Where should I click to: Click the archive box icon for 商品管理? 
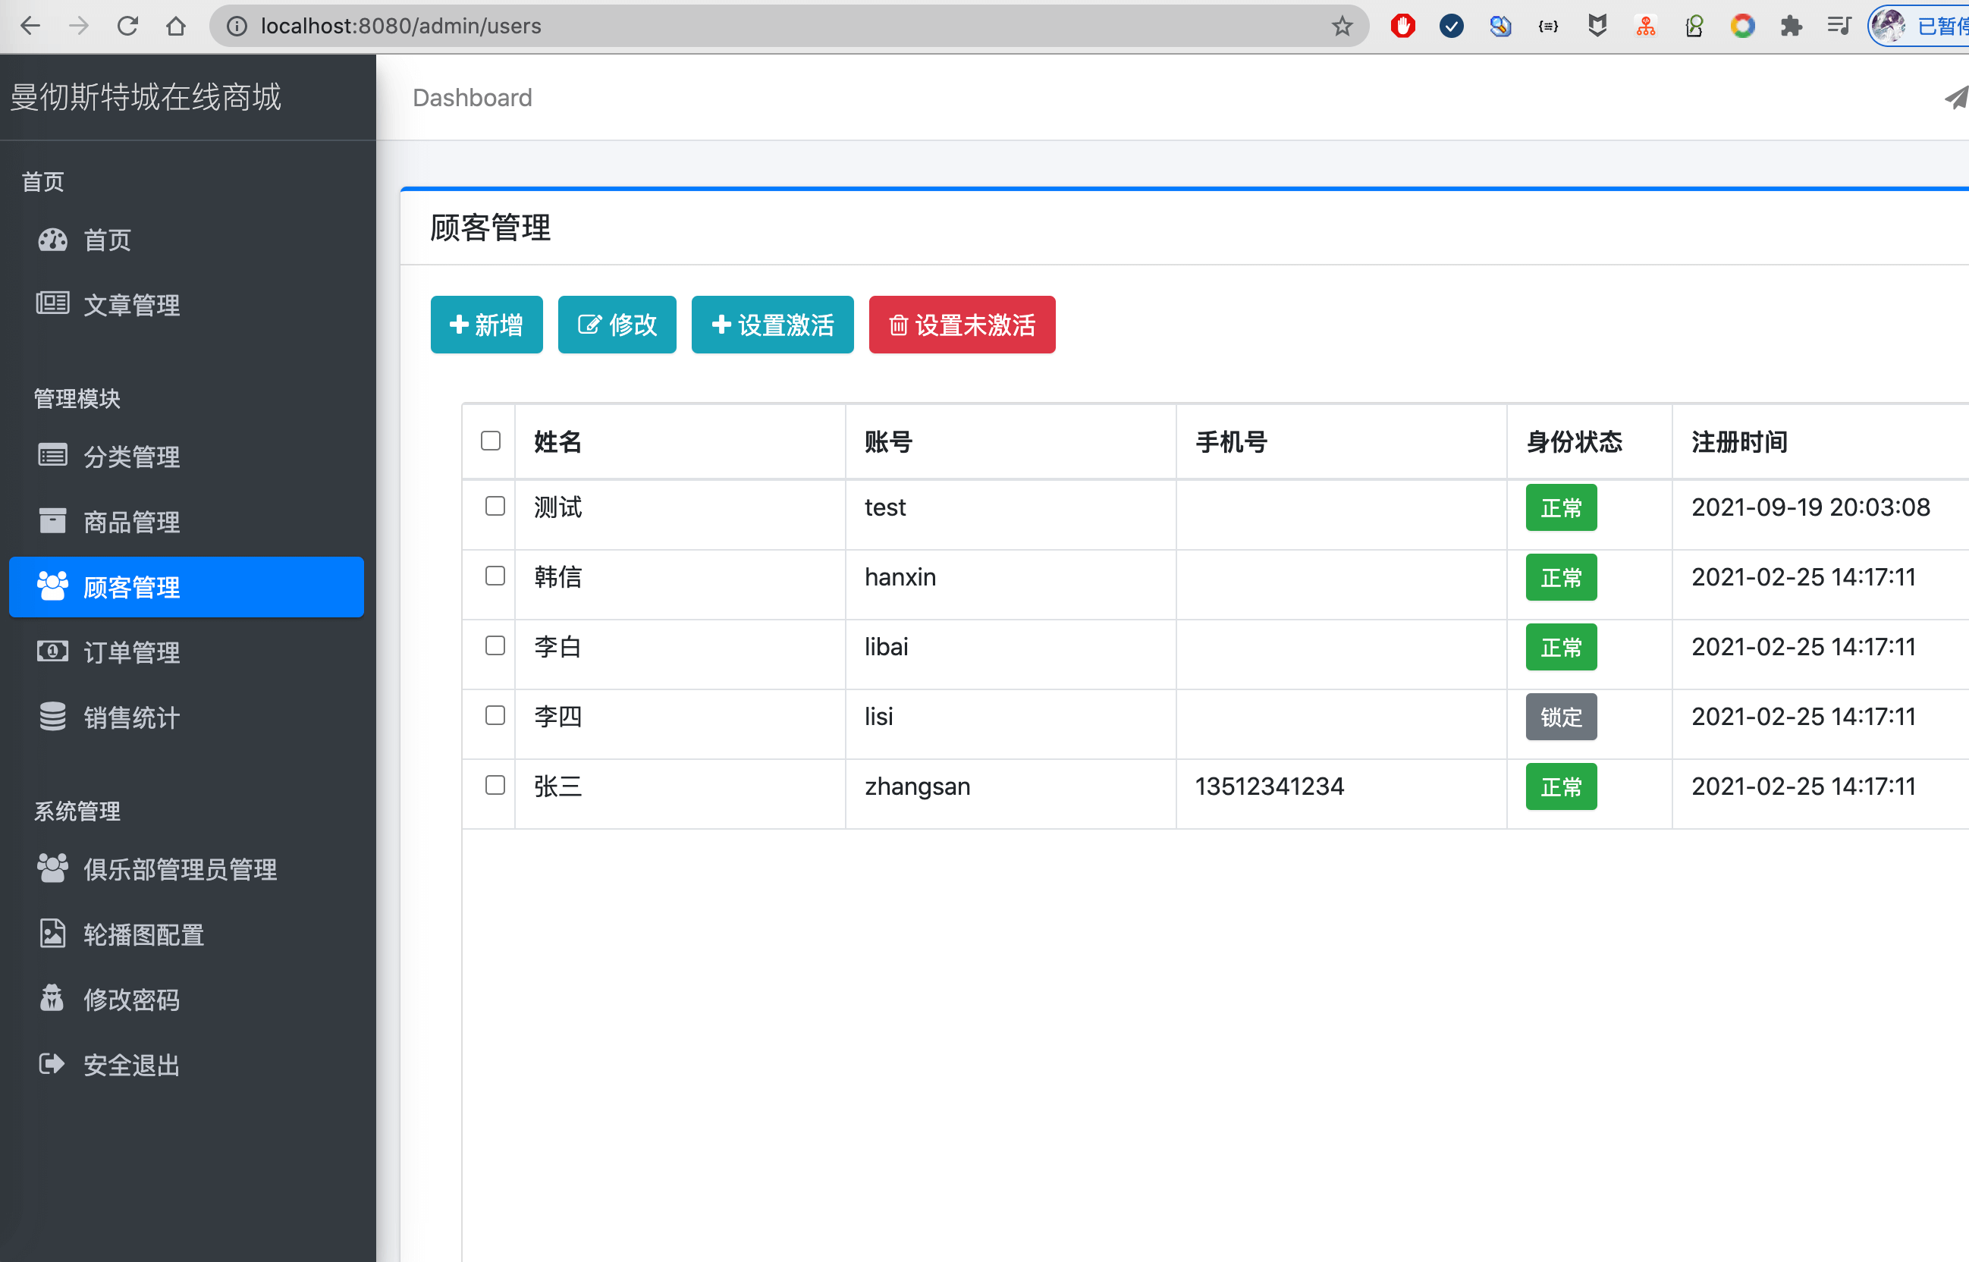[52, 520]
